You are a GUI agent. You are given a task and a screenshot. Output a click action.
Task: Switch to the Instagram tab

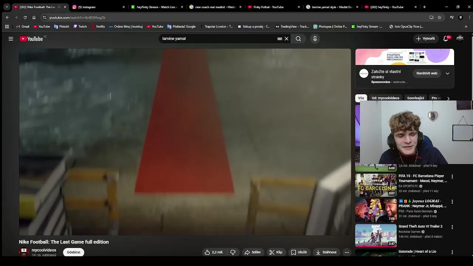[x=99, y=7]
